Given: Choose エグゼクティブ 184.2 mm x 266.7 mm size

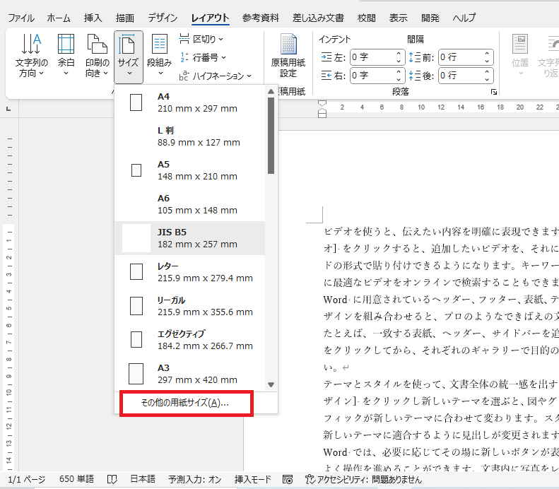Looking at the screenshot, I should [190, 340].
